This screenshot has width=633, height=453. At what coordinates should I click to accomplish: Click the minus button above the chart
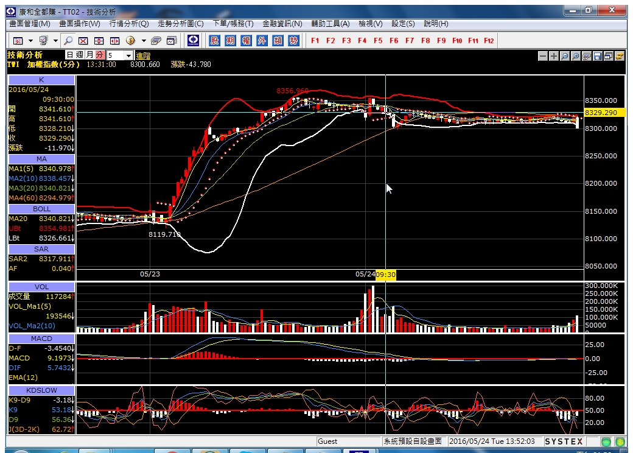tap(543, 56)
